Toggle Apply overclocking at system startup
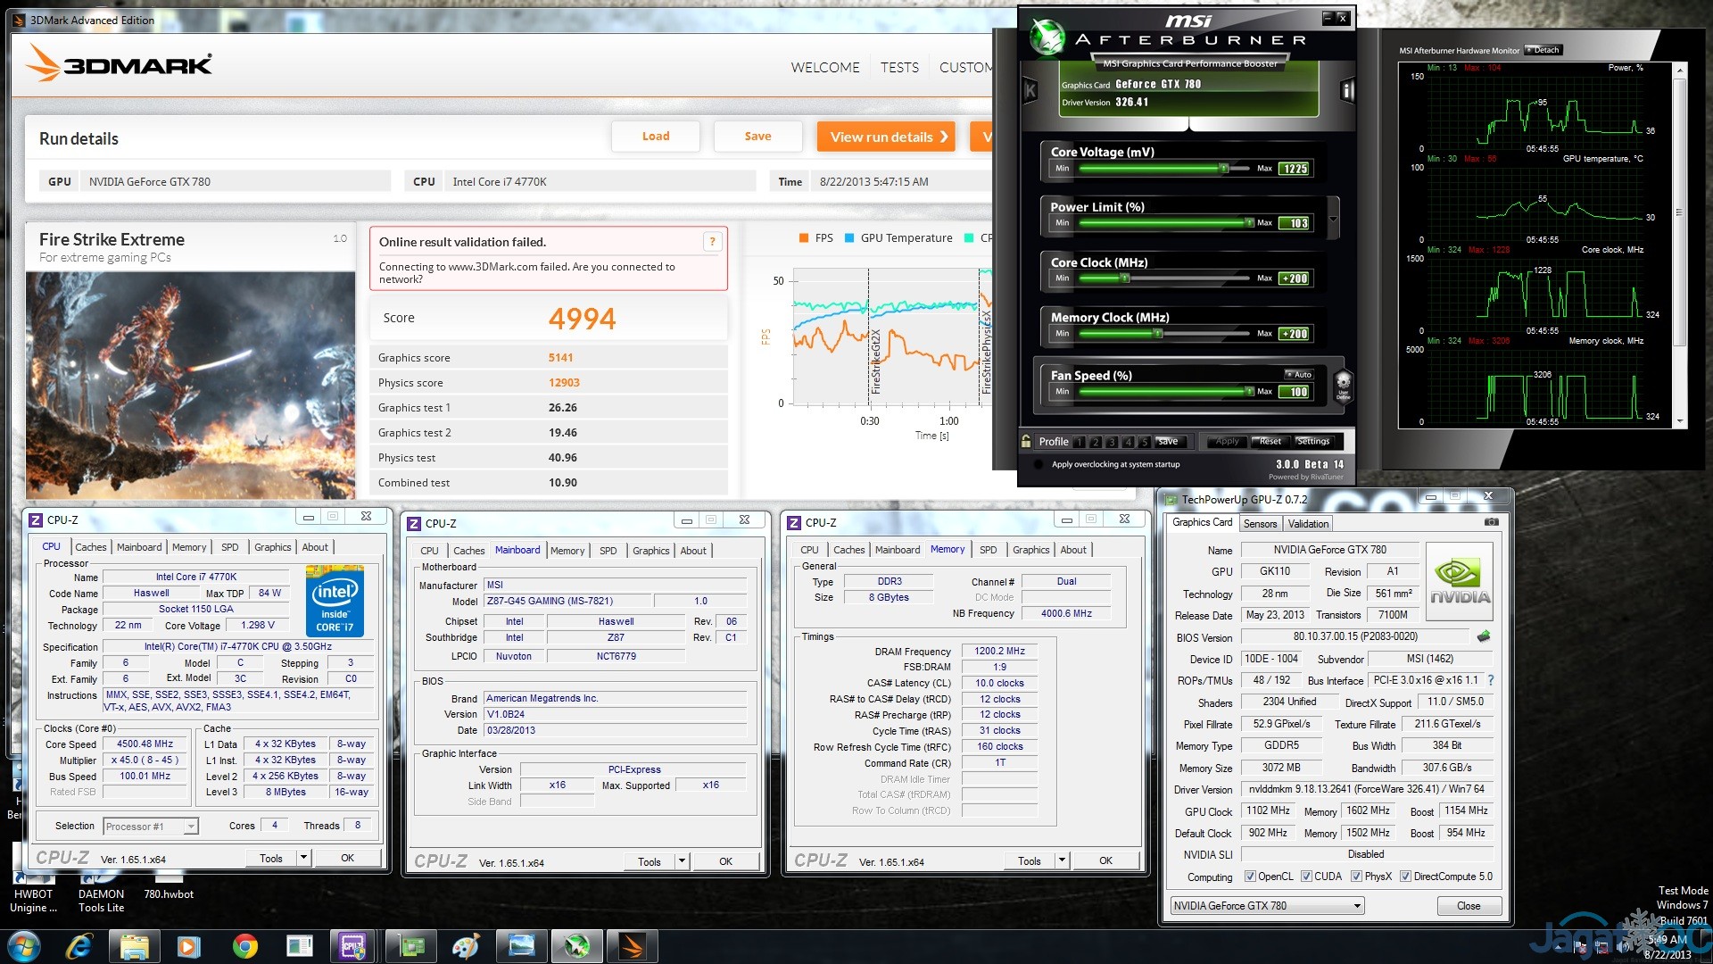 click(x=1038, y=464)
